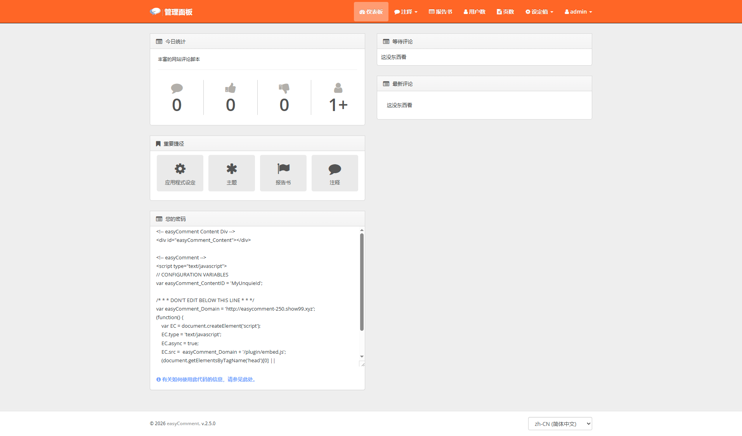
Task: Expand the 设定值 settings dropdown
Action: (x=539, y=12)
